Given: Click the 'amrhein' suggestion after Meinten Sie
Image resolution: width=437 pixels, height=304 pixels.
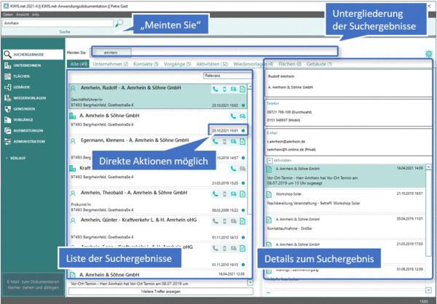Looking at the screenshot, I should 111,53.
